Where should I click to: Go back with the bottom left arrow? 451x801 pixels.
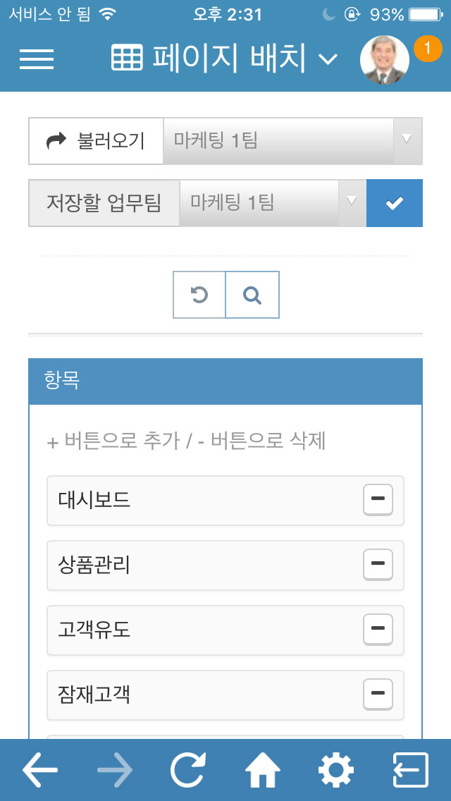coord(40,769)
